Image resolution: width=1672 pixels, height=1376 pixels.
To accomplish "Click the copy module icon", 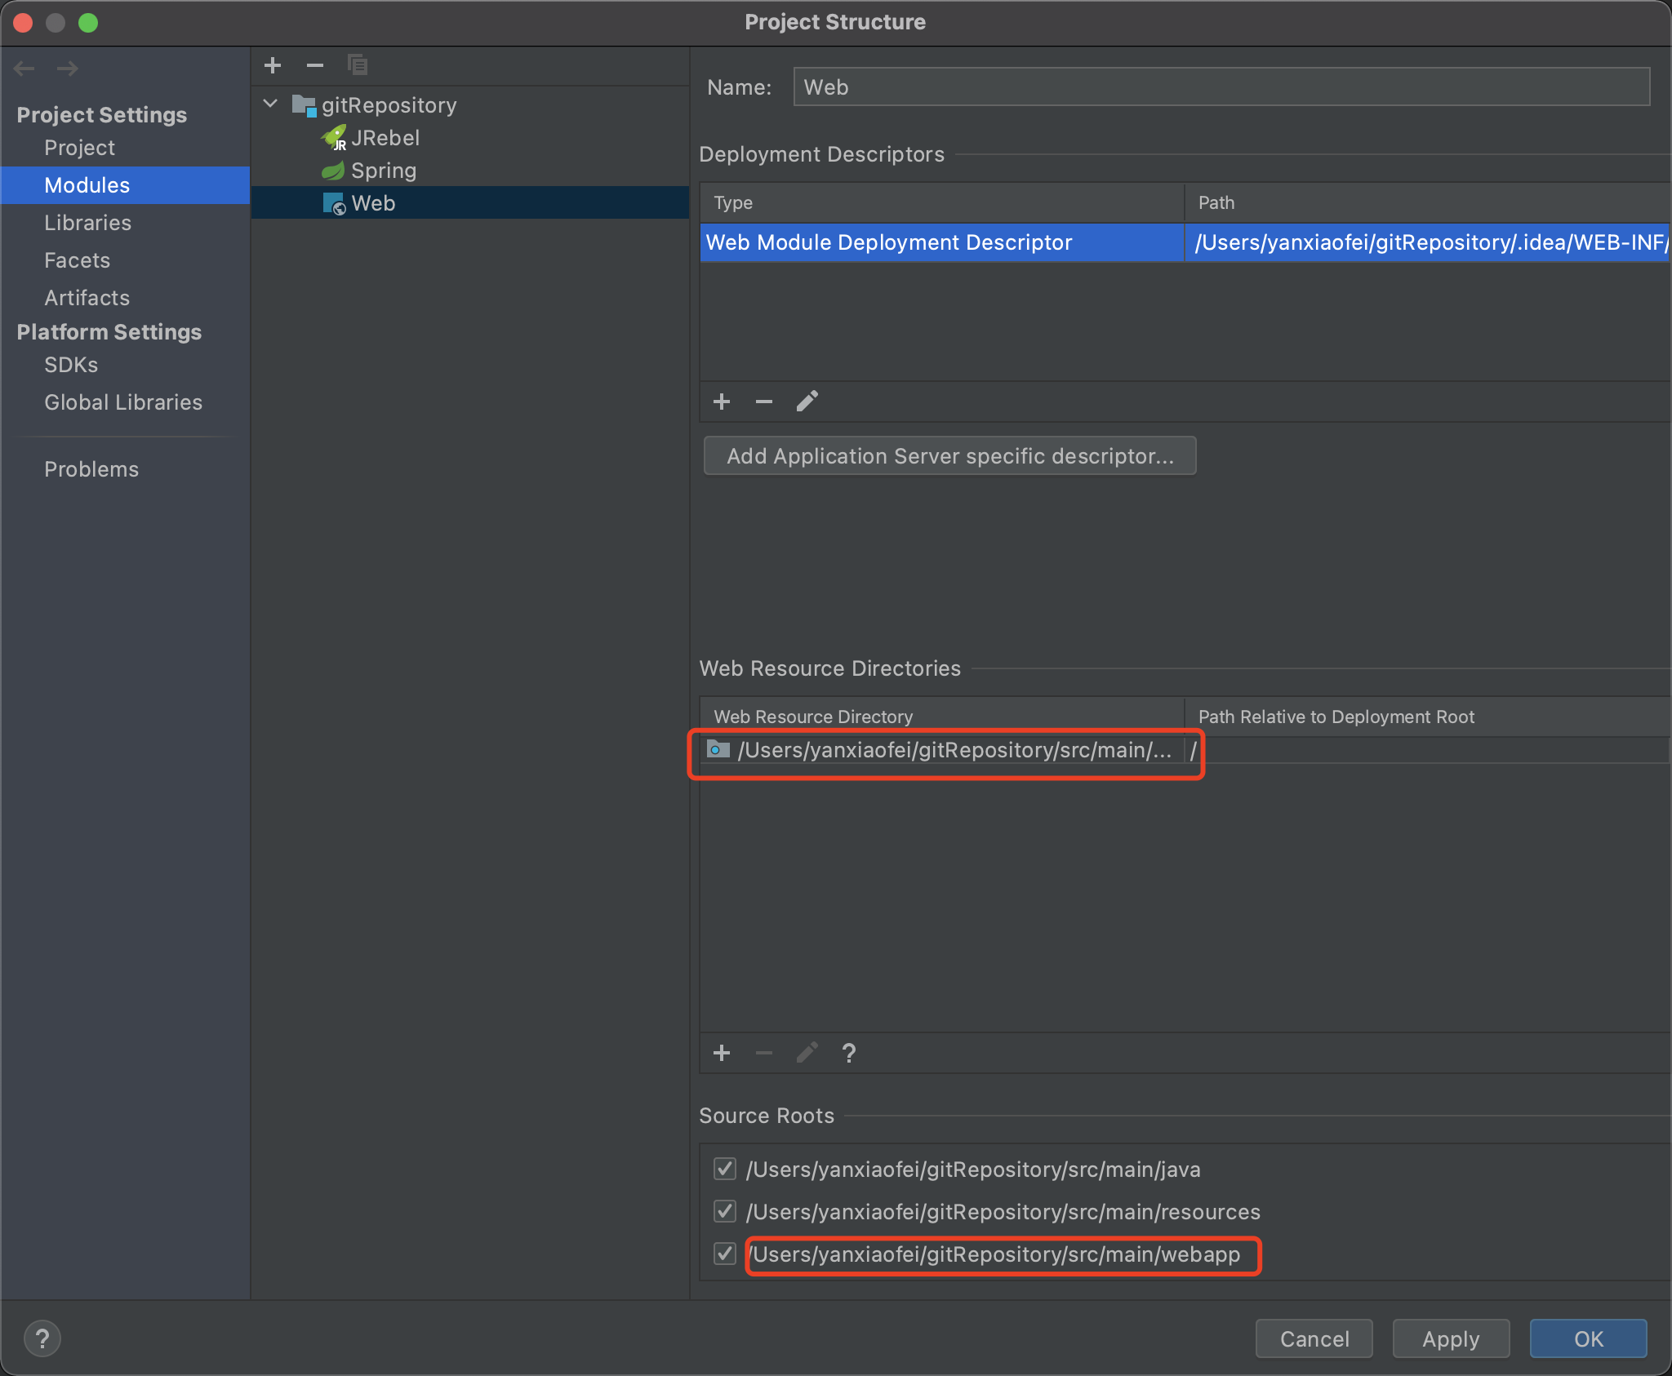I will click(x=358, y=65).
